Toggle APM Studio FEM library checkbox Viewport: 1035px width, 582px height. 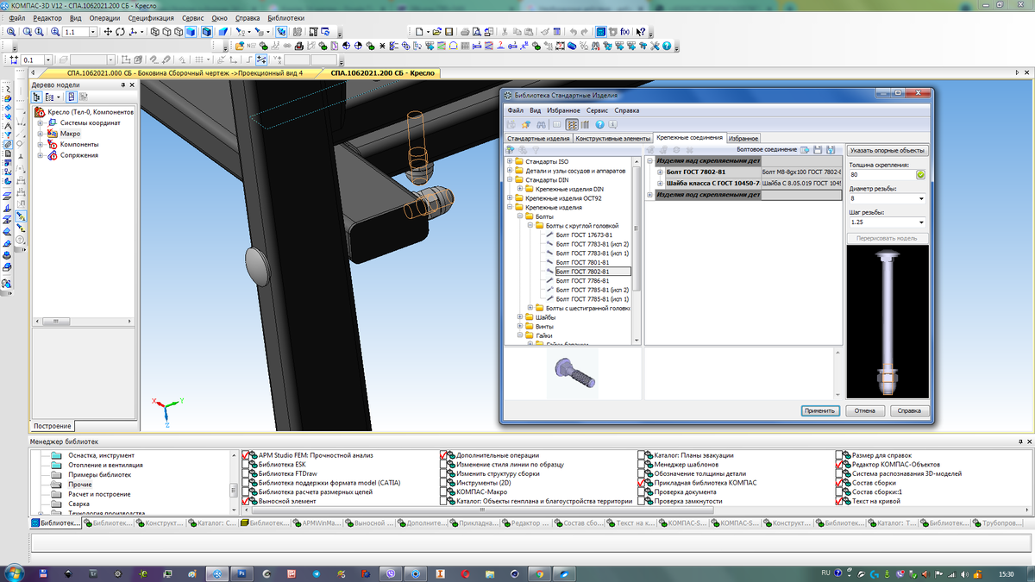[246, 455]
